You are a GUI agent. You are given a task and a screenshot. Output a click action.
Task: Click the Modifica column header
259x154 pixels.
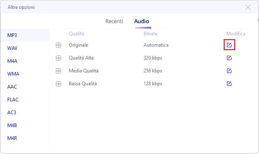236,34
